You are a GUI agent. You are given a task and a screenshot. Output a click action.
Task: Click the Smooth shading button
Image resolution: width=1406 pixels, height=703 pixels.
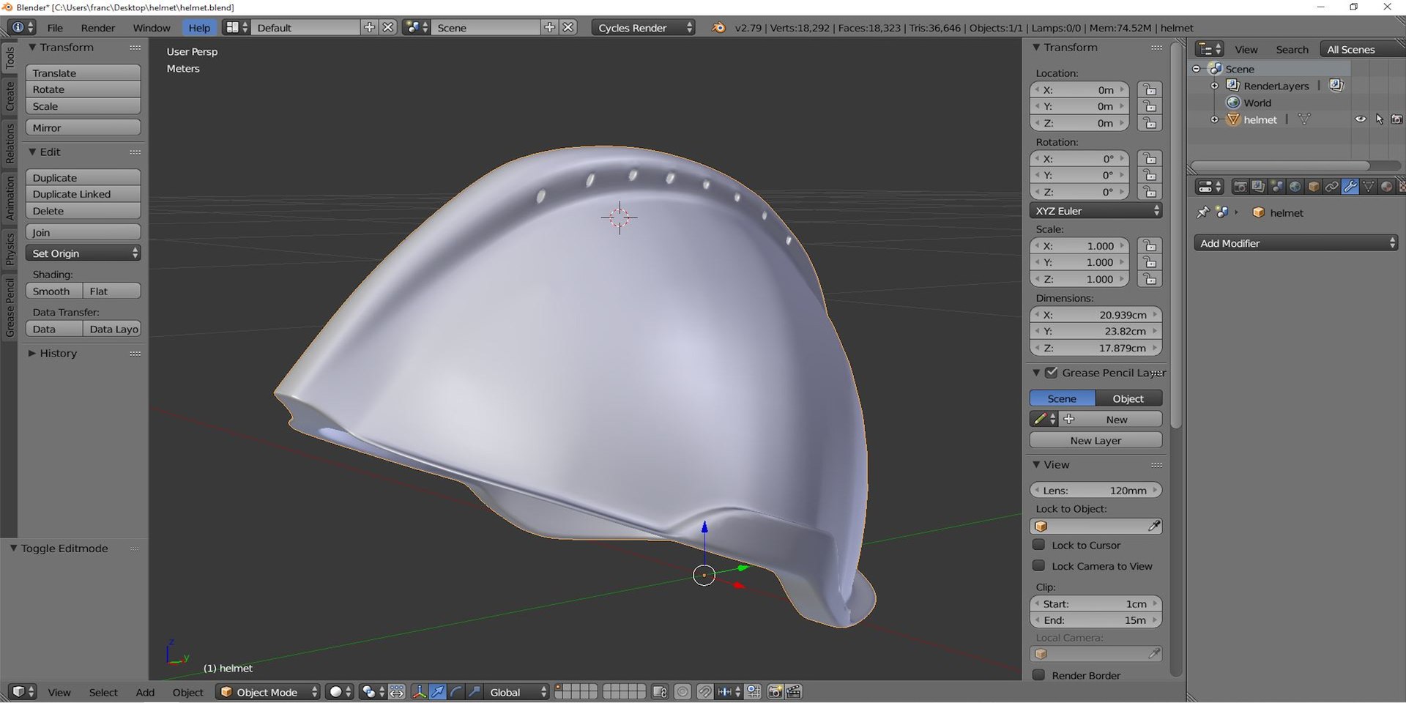(53, 291)
